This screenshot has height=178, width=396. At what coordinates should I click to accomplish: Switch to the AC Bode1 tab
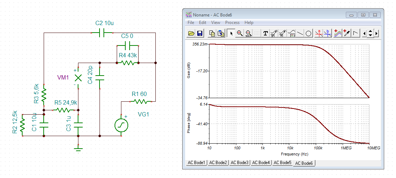(x=197, y=163)
